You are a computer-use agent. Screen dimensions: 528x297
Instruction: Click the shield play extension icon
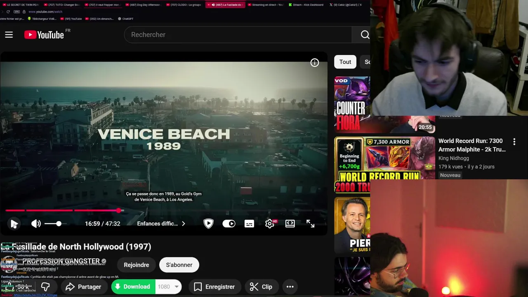click(x=208, y=224)
